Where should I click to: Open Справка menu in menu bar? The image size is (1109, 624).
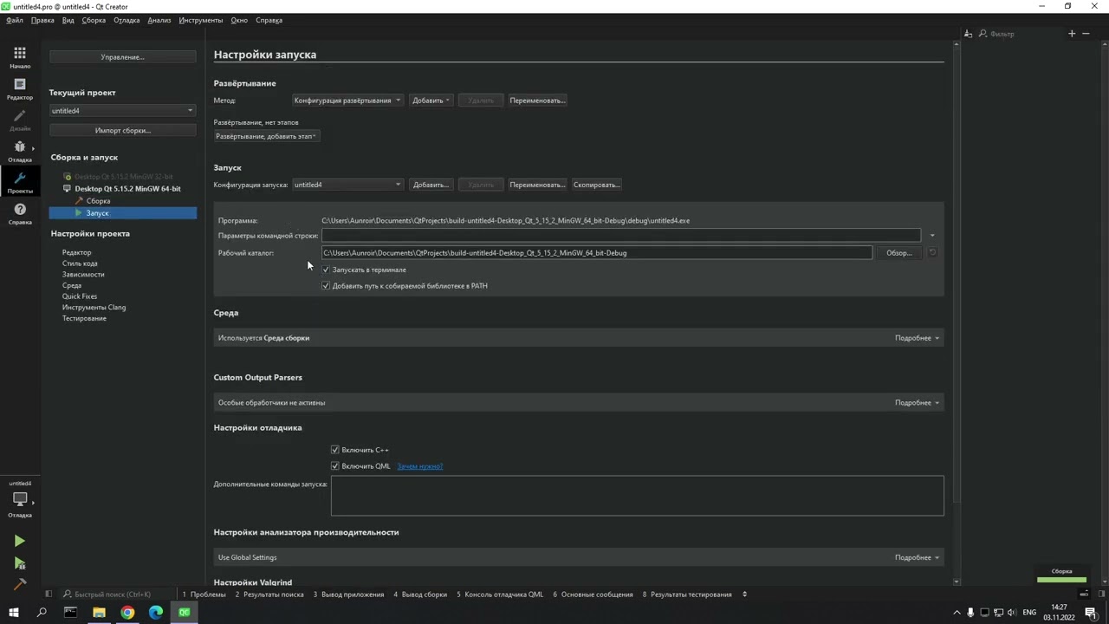[x=269, y=20]
